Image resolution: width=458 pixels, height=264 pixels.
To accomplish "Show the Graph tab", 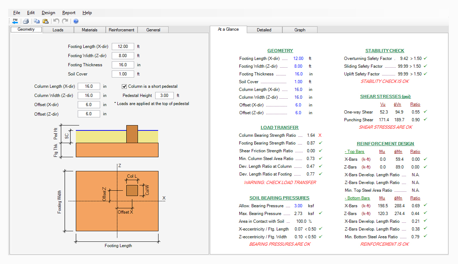I will pyautogui.click(x=300, y=30).
